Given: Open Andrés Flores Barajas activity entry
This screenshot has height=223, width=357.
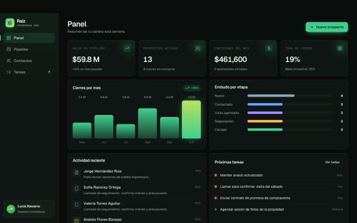Looking at the screenshot, I should [137, 220].
